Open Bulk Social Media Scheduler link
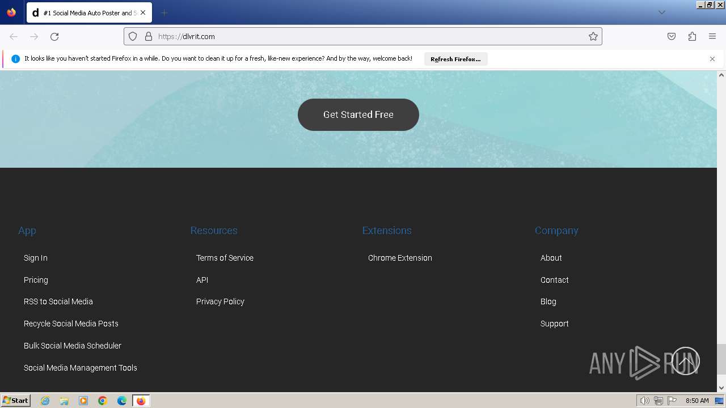The width and height of the screenshot is (726, 408). point(73,346)
